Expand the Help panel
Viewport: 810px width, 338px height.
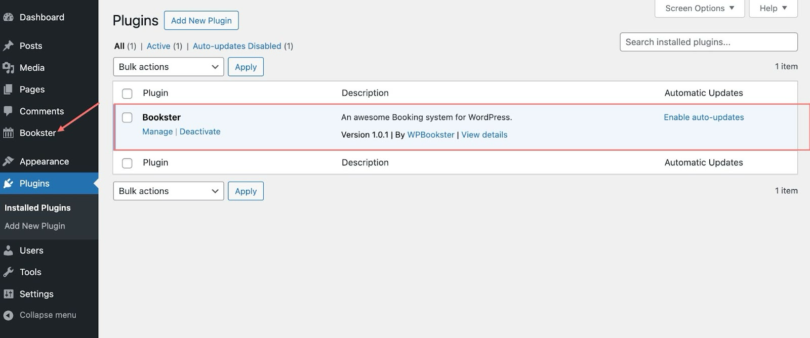(x=773, y=8)
